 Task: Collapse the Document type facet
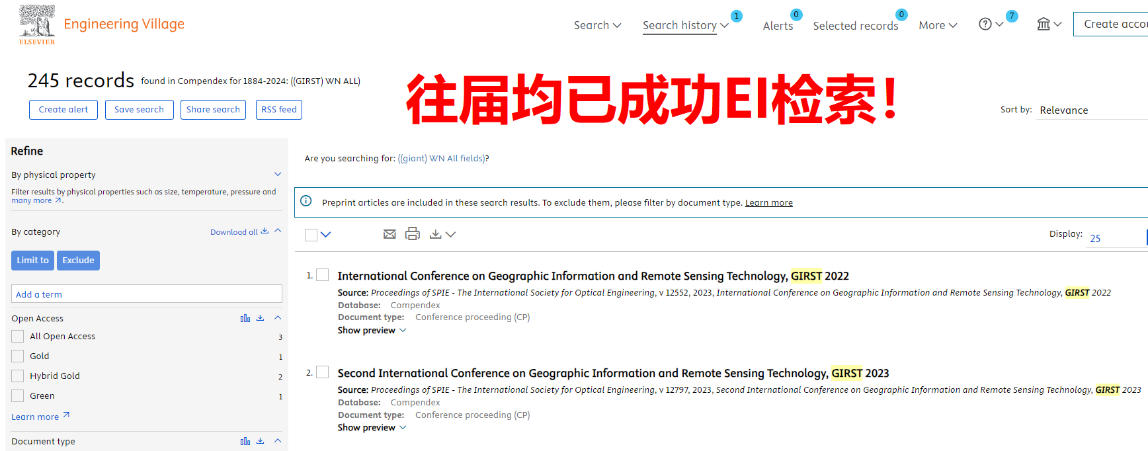coord(278,441)
